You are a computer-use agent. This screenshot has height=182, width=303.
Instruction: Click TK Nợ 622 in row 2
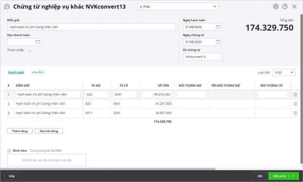[x=88, y=104]
